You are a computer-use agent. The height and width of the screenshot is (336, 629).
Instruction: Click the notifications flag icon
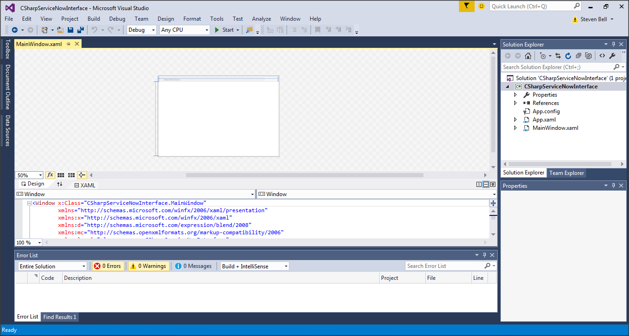[466, 6]
